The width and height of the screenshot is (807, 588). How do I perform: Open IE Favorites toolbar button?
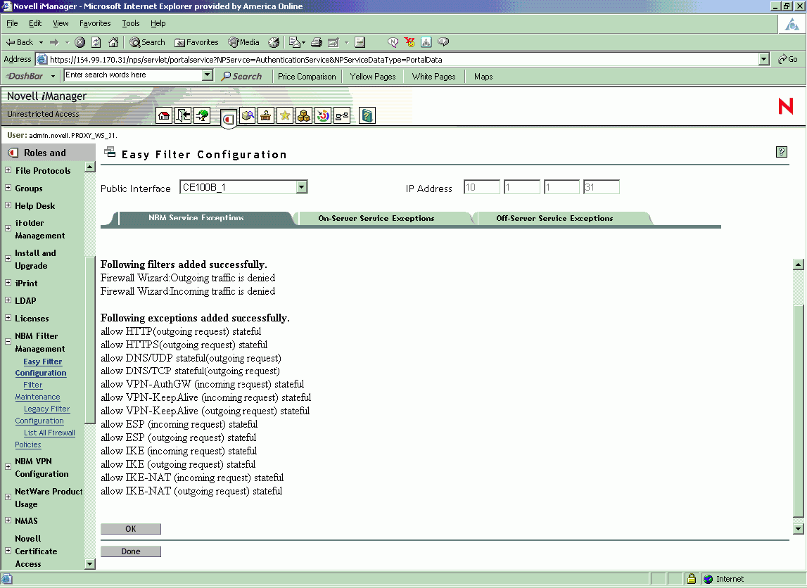point(196,42)
